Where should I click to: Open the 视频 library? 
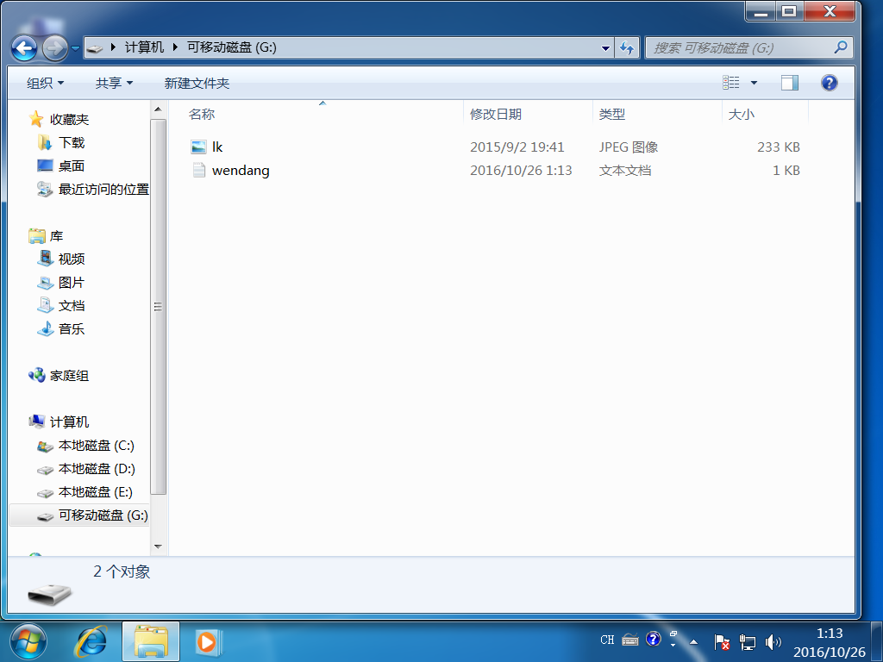point(72,259)
